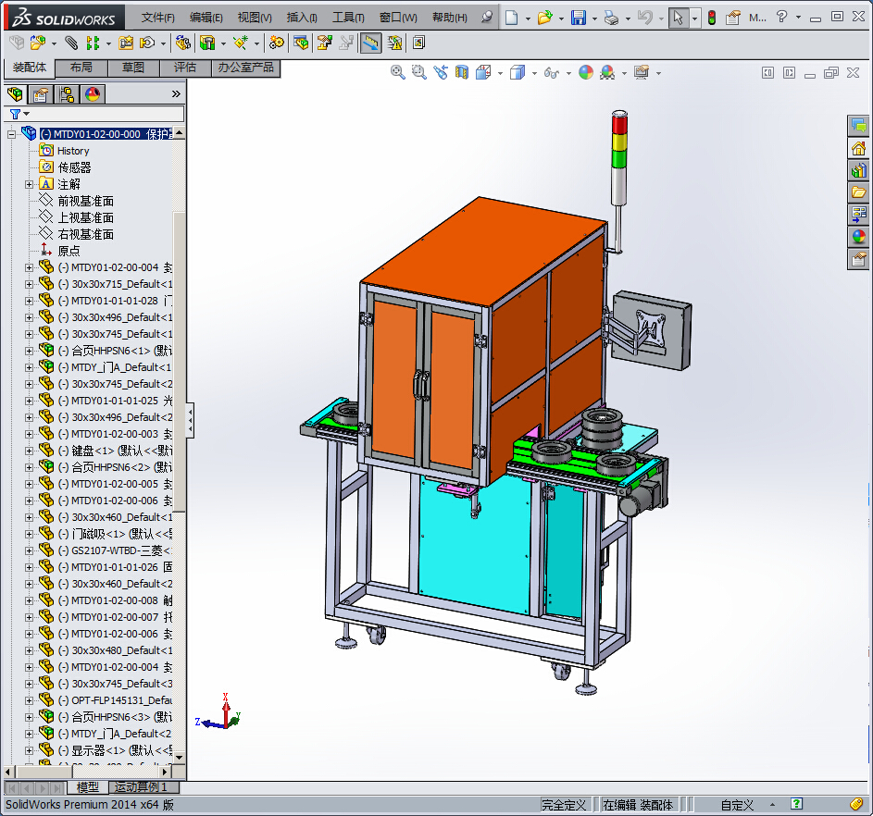Viewport: 873px width, 816px height.
Task: Open the 插入(I) menu
Action: click(x=301, y=18)
